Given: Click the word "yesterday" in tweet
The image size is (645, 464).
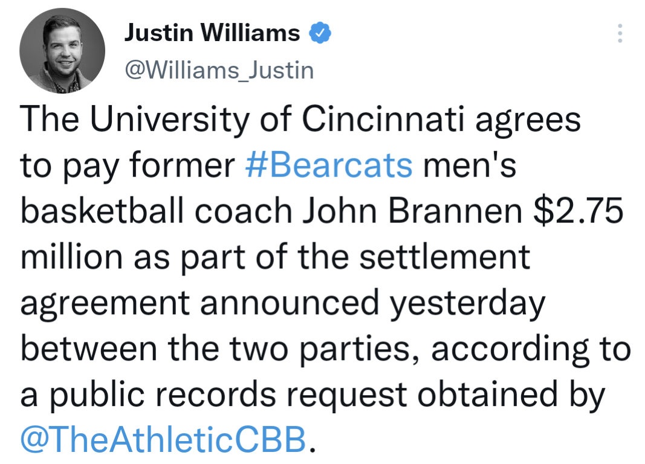Looking at the screenshot, I should coord(467,304).
